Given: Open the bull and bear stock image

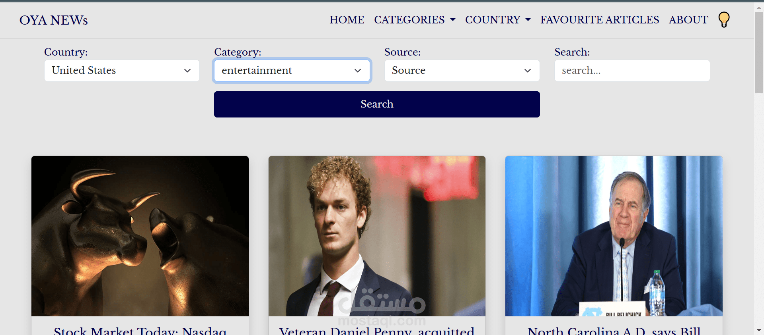Looking at the screenshot, I should click(140, 236).
